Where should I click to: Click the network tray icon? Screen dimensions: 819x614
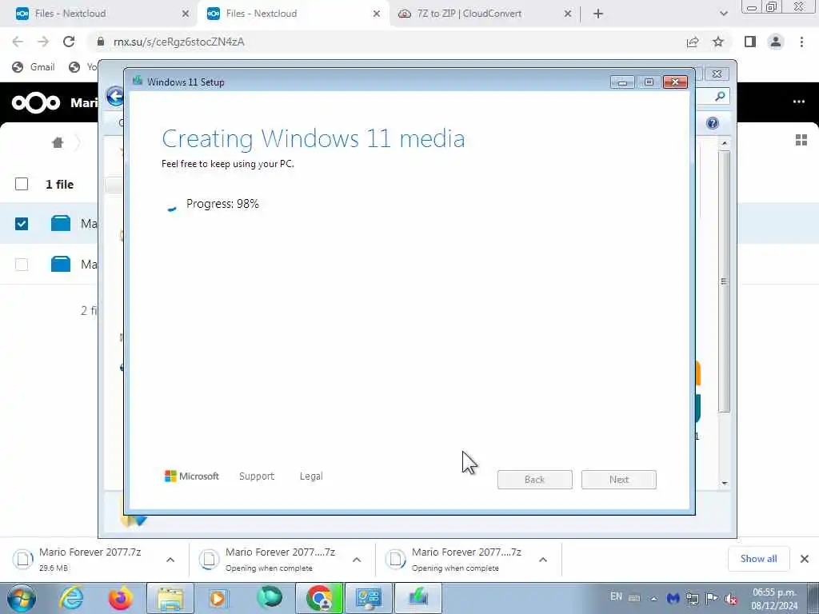click(693, 598)
